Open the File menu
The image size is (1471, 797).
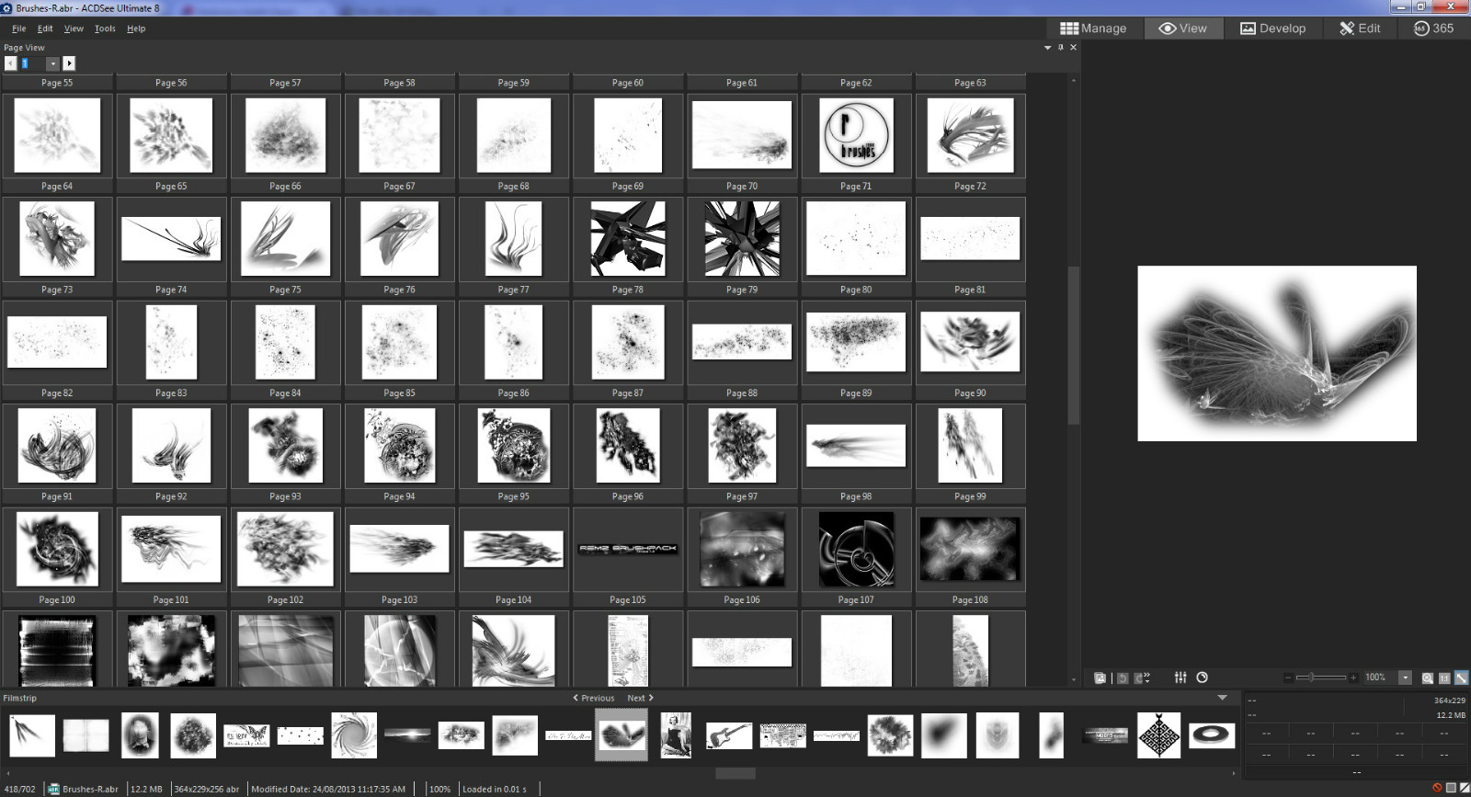point(18,28)
